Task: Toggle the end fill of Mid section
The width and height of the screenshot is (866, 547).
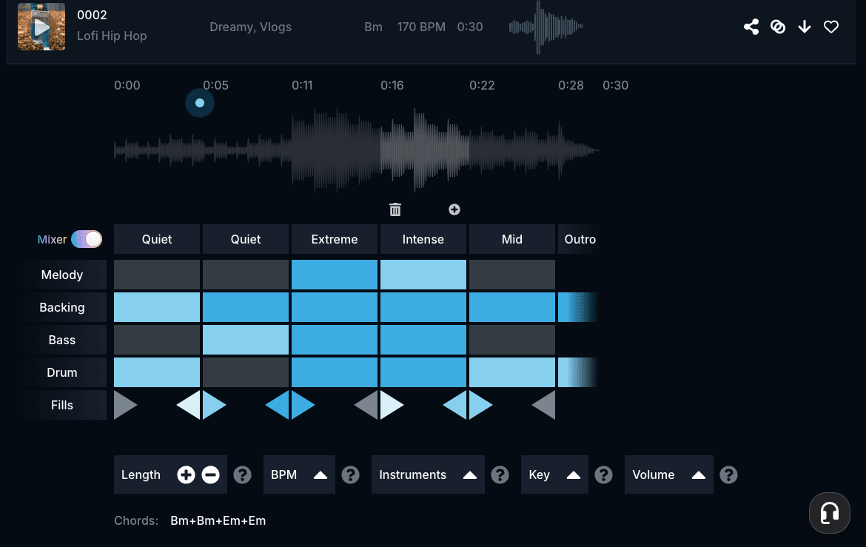Action: pos(545,405)
